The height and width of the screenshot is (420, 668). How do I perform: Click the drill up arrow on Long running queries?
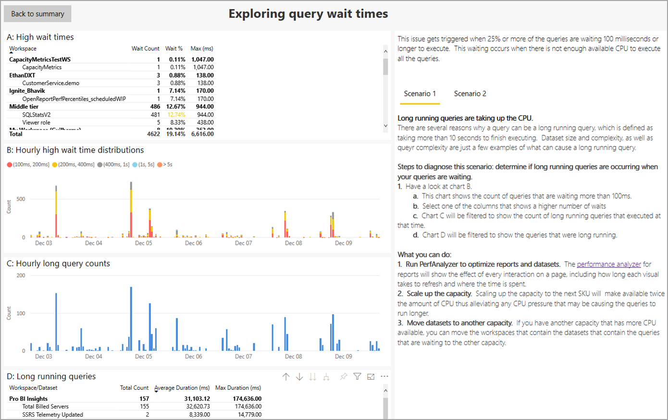[x=286, y=376]
